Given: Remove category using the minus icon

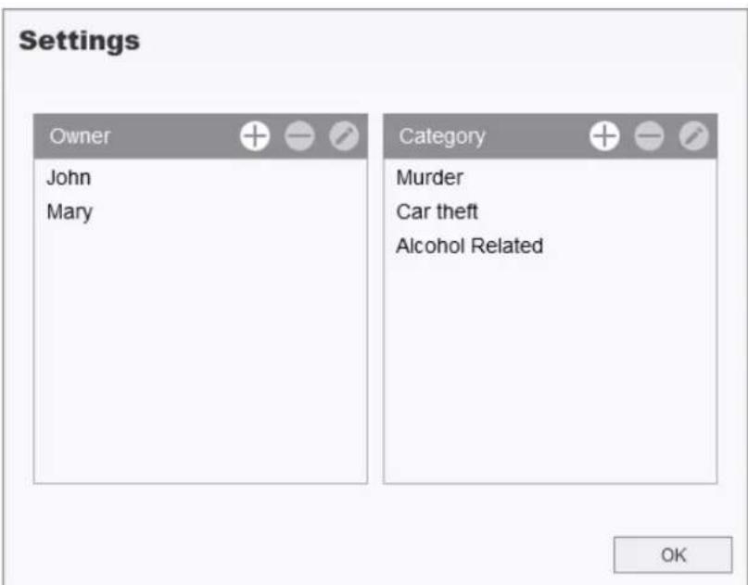Looking at the screenshot, I should pyautogui.click(x=649, y=136).
